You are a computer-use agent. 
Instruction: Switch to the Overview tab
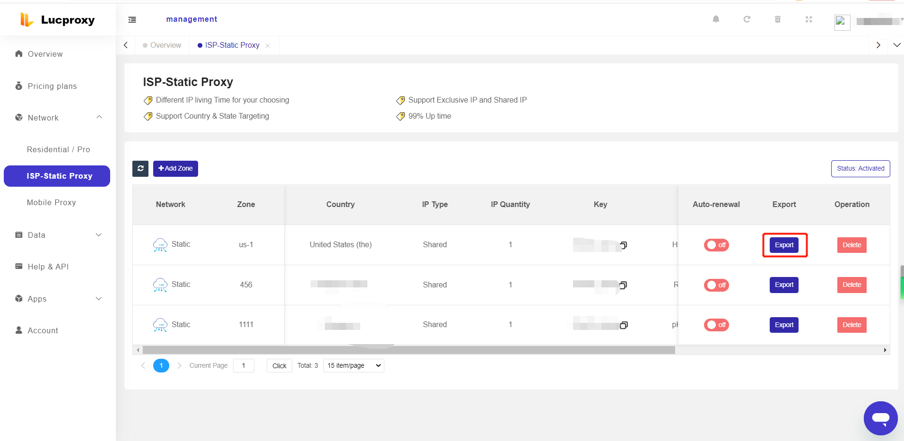pyautogui.click(x=162, y=45)
